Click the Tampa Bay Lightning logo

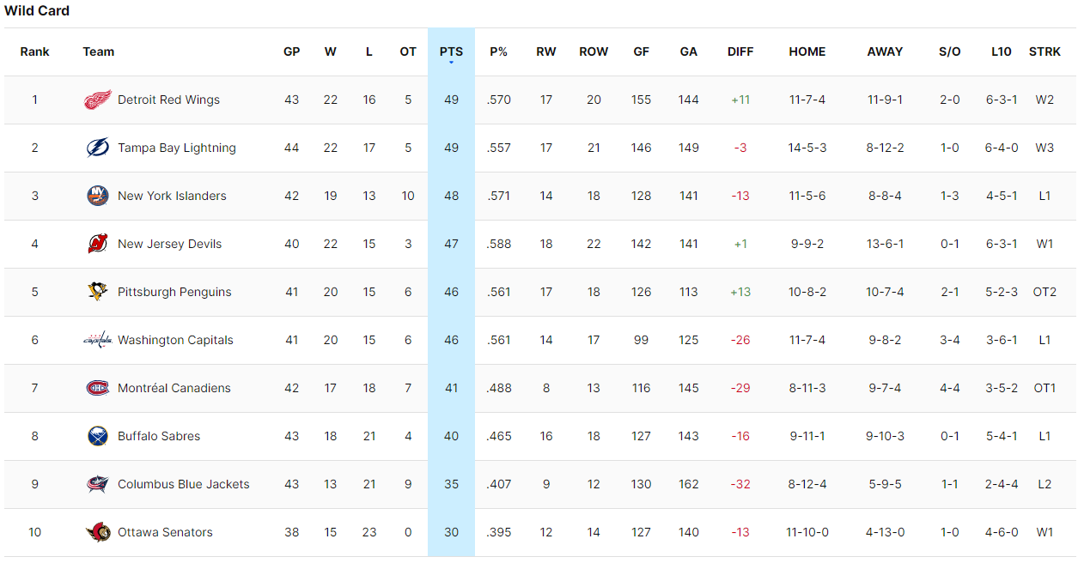97,148
